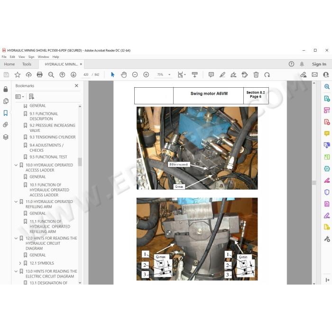The width and height of the screenshot is (332, 332).
Task: Open bookmark options list dropdown
Action: click(20, 97)
